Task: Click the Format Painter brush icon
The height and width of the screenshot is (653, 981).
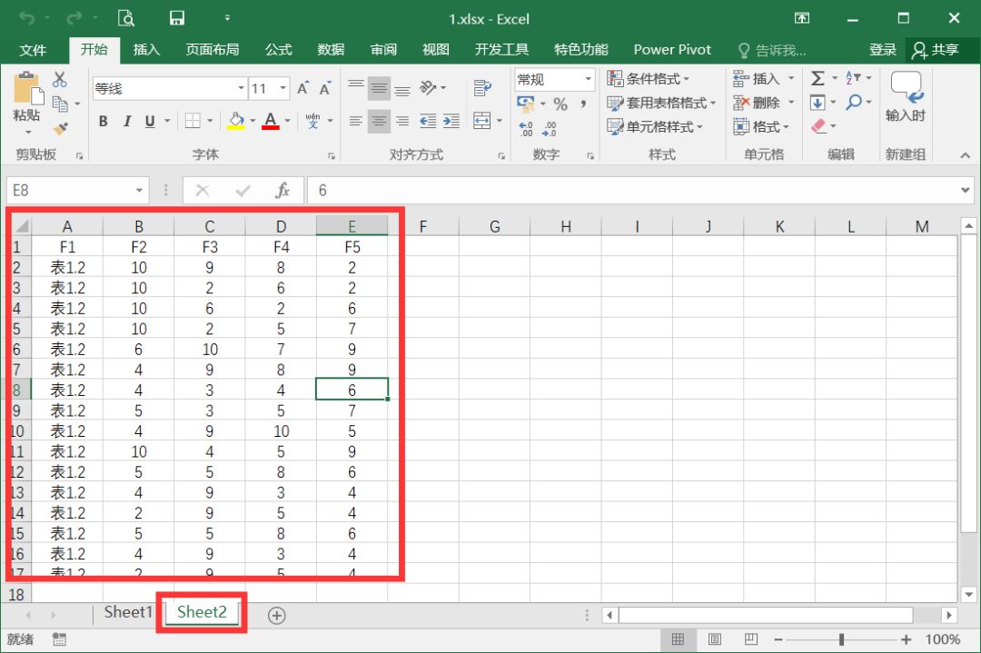Action: [x=61, y=129]
